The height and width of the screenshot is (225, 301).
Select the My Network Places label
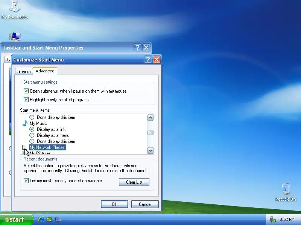pyautogui.click(x=47, y=147)
